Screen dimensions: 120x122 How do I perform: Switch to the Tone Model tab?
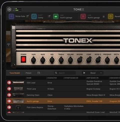click(x=15, y=73)
